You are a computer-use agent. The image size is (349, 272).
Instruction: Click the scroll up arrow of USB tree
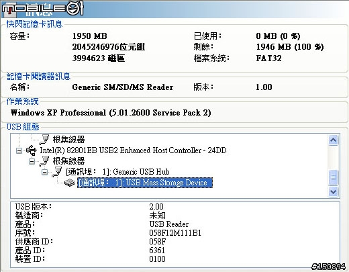pyautogui.click(x=333, y=140)
